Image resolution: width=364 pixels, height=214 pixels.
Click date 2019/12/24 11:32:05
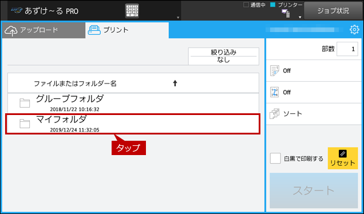(x=74, y=130)
